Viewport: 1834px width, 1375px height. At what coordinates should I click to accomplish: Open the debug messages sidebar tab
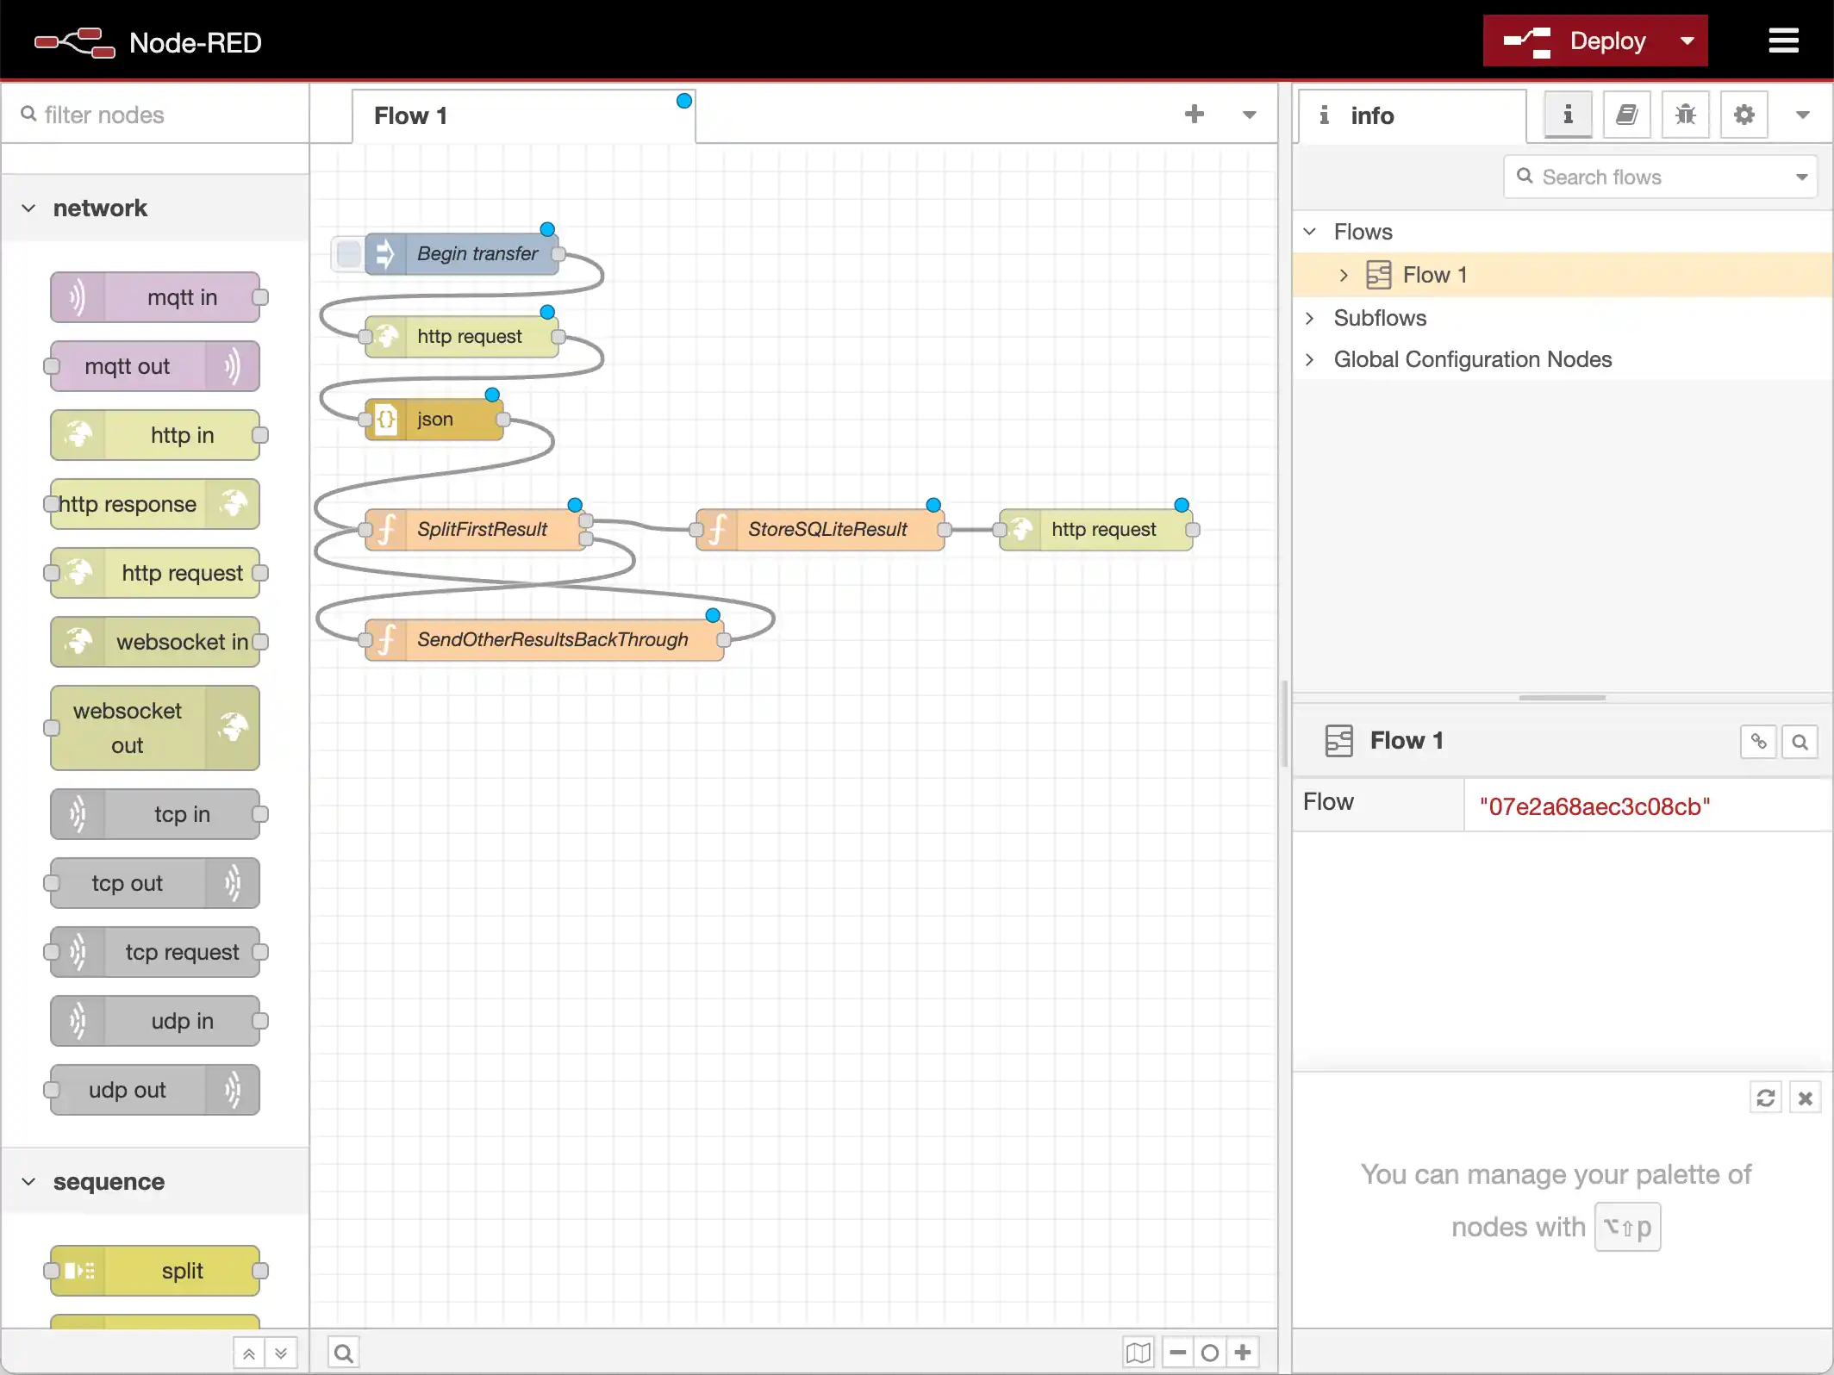(x=1685, y=115)
